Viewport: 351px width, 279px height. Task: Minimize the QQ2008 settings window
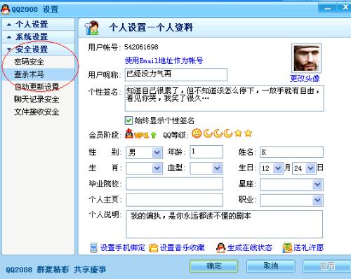328,8
